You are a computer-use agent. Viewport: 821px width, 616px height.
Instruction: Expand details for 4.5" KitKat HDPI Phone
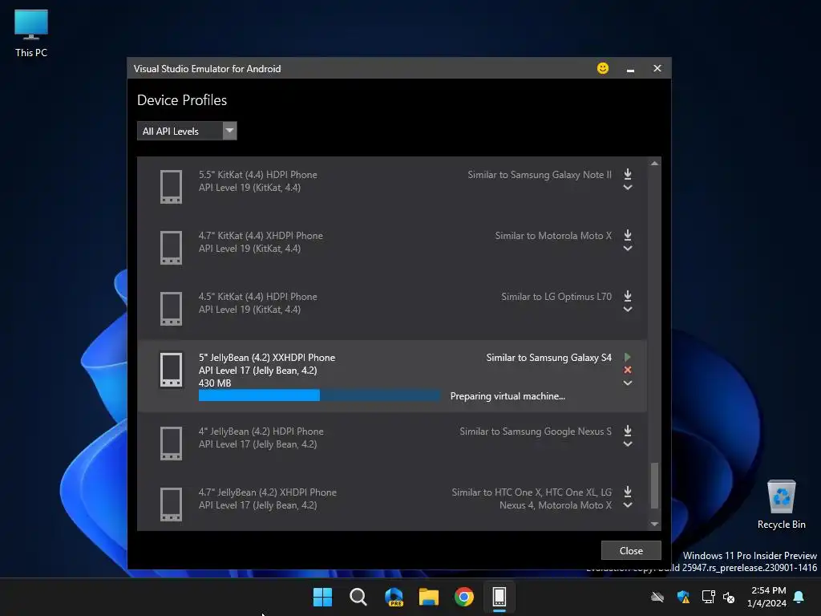point(627,309)
